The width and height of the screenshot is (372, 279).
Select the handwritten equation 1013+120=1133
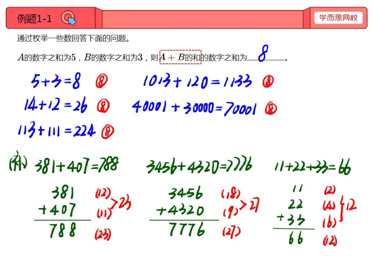[198, 81]
